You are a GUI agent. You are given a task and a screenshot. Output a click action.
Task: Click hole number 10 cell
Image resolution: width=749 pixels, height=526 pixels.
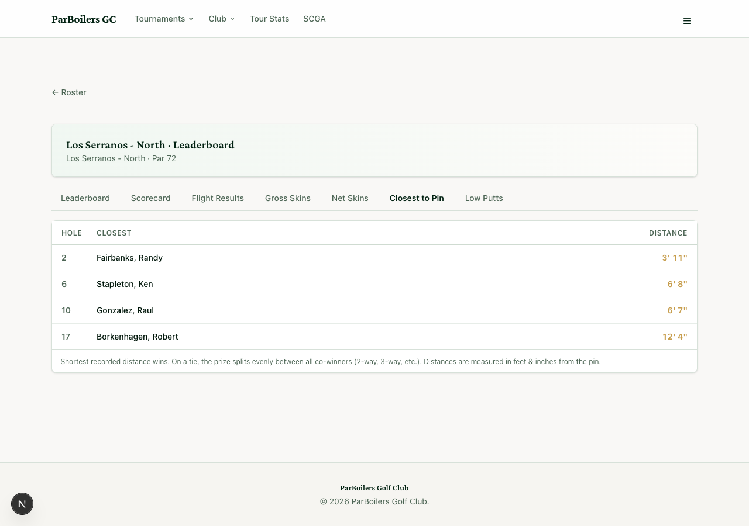click(x=66, y=310)
